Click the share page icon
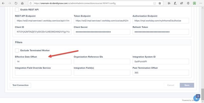Screen dimensions: 204x103 pos(182,4)
